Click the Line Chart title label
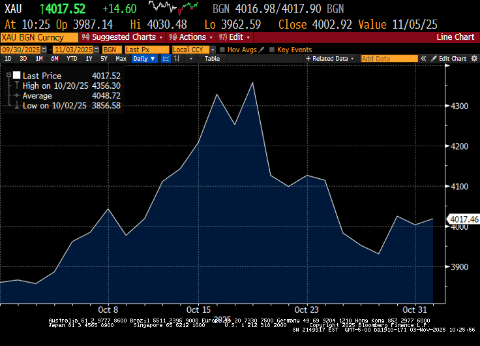This screenshot has height=346, width=480. click(455, 37)
